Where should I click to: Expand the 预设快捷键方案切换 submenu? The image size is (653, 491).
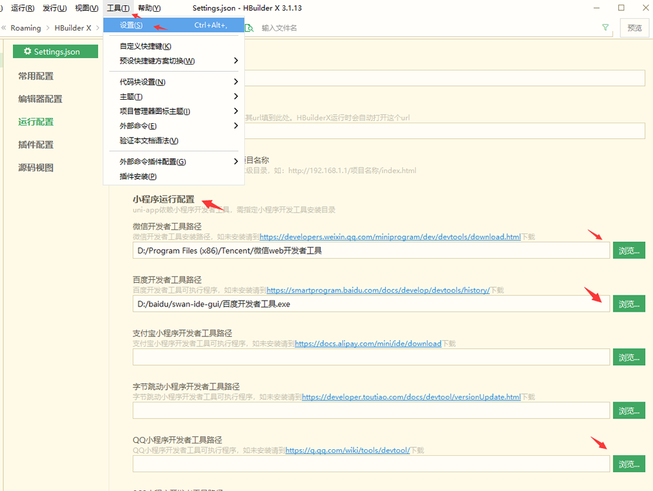coord(157,61)
